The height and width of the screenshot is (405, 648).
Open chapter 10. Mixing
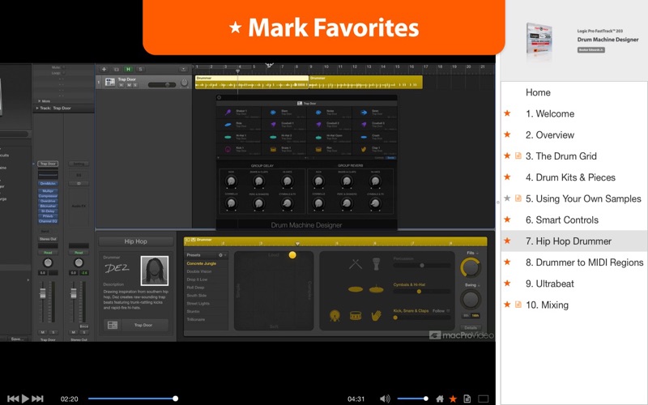[548, 305]
